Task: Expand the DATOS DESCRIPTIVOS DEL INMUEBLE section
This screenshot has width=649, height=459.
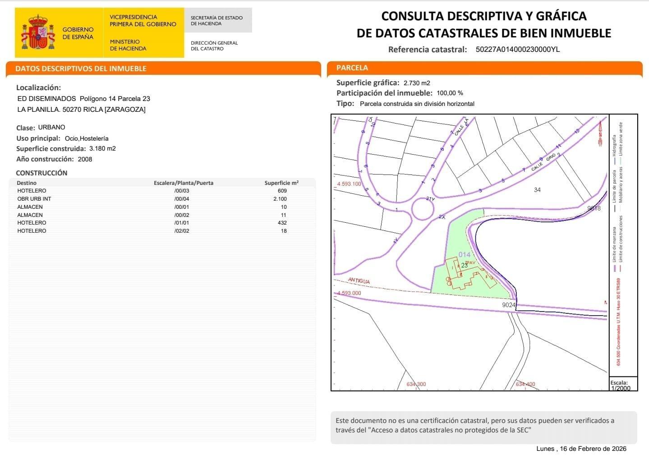Action: (81, 69)
